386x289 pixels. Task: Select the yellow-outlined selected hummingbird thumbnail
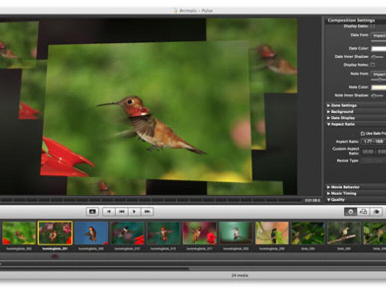[x=55, y=233]
